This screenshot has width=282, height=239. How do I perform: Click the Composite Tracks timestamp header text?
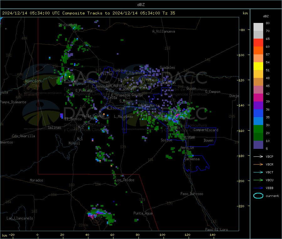[89, 13]
